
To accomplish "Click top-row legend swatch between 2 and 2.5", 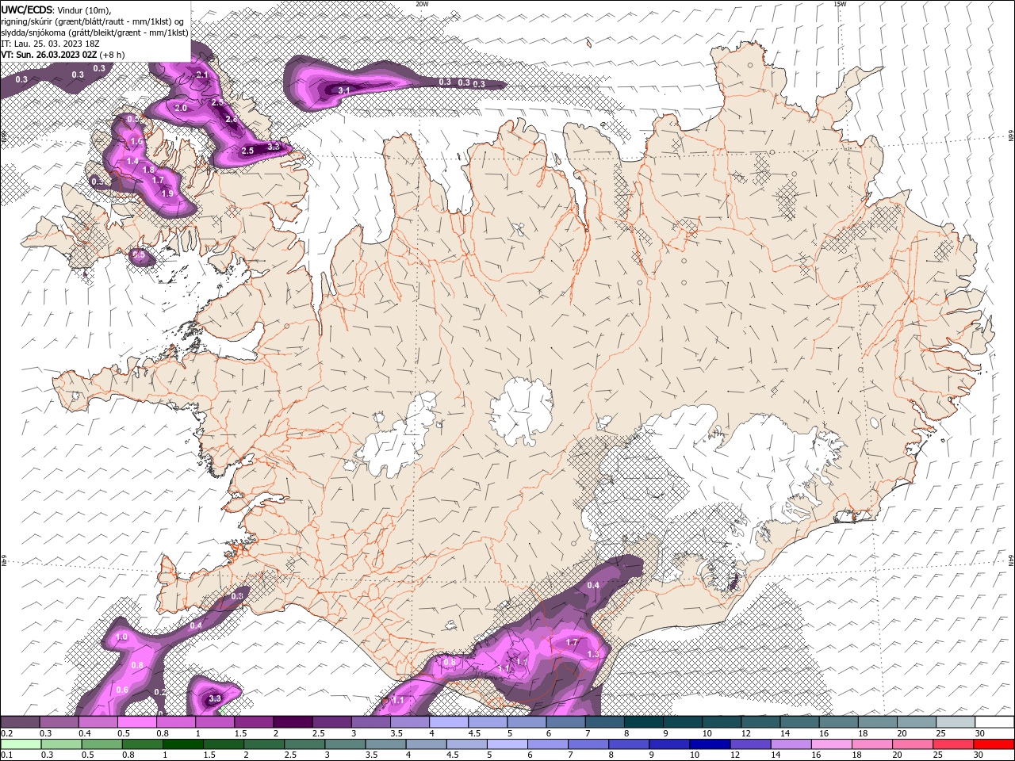I will (x=293, y=721).
